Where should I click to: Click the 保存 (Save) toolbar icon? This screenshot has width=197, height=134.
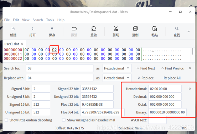coord(52,29)
